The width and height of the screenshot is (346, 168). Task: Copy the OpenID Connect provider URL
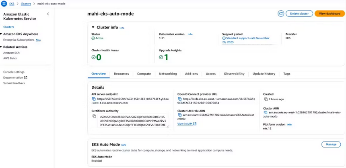pyautogui.click(x=179, y=99)
